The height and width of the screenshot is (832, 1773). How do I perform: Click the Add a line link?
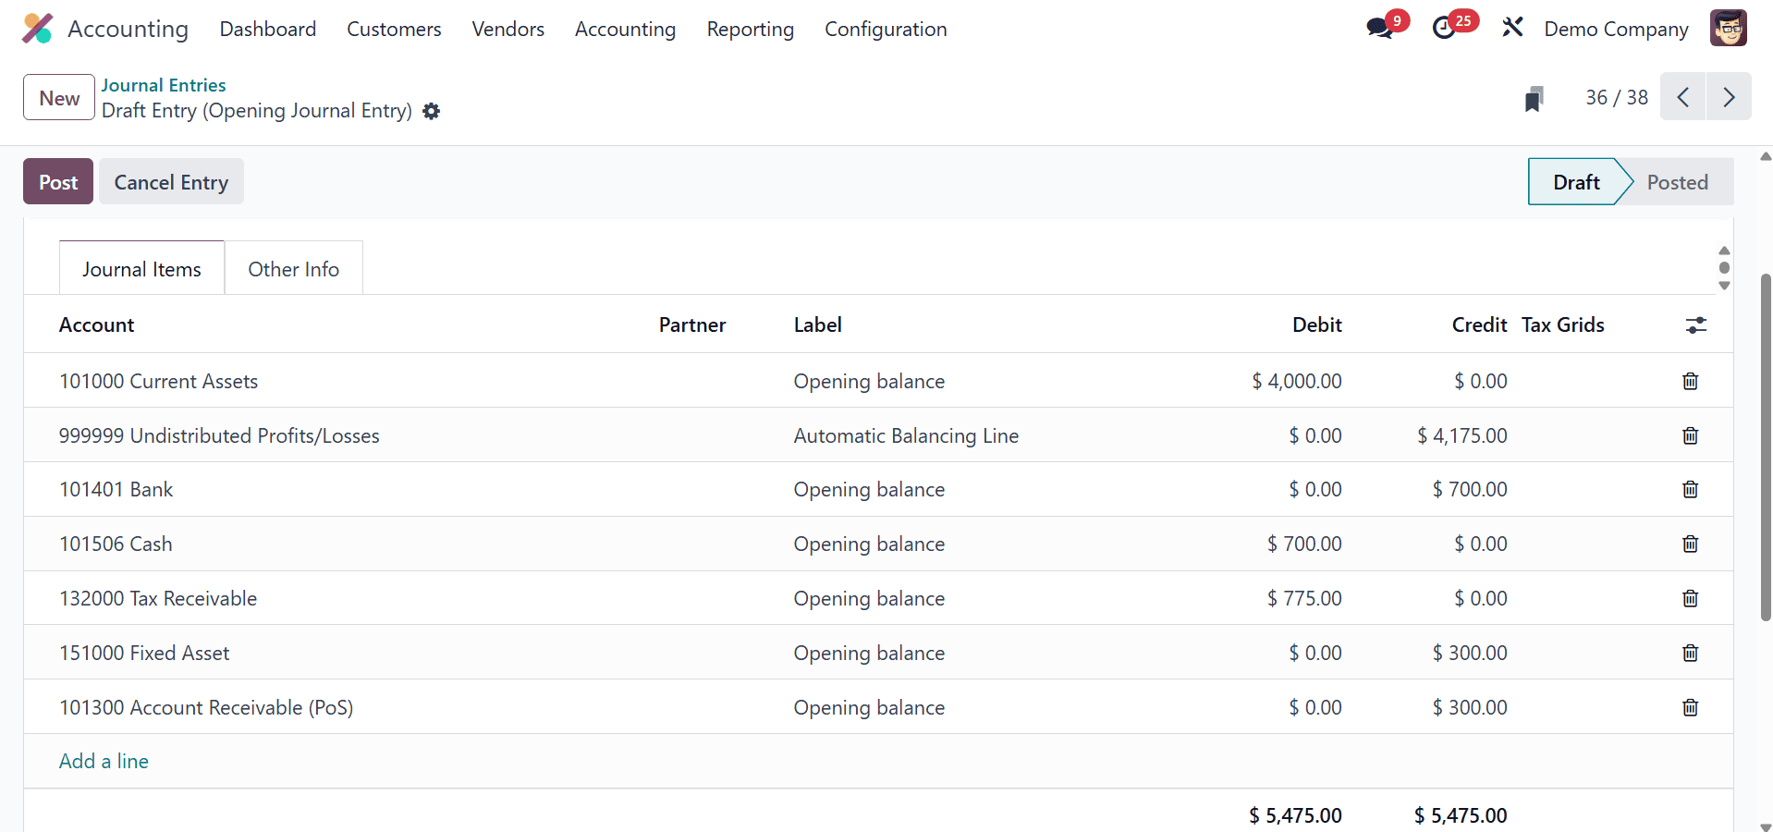[104, 761]
